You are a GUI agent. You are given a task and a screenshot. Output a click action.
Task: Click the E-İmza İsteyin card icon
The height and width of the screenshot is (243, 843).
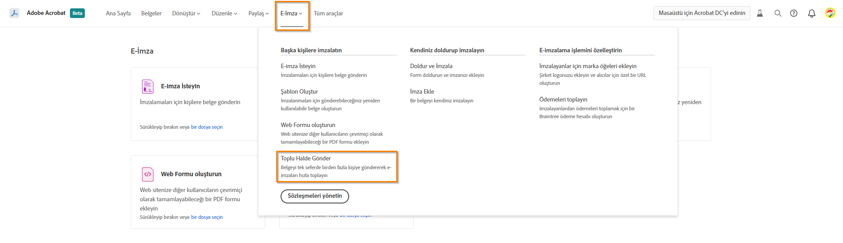click(148, 87)
